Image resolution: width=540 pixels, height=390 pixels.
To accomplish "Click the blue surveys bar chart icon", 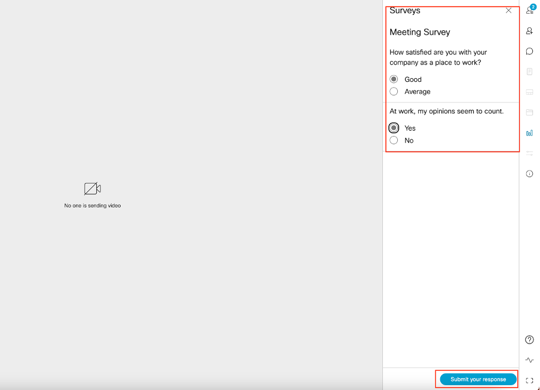I will tap(530, 133).
